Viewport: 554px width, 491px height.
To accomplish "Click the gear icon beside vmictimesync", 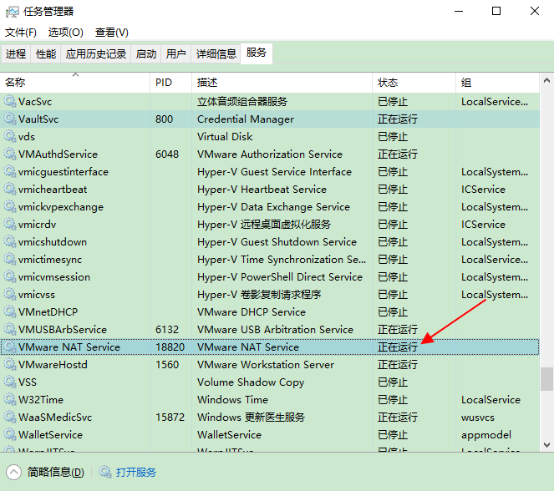I will coord(10,259).
